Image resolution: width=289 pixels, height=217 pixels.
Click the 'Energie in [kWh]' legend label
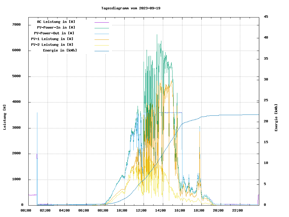pos(60,50)
